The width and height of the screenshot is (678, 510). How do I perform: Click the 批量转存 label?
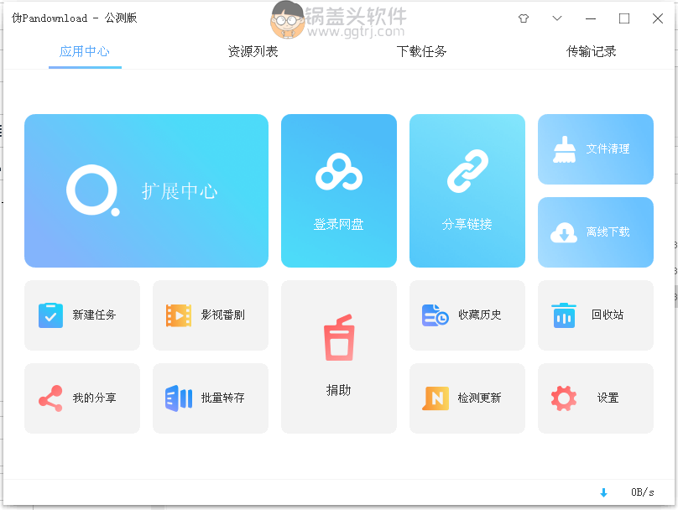click(222, 398)
